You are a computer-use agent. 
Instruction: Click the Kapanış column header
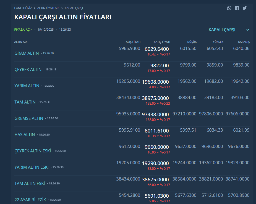pos(244,42)
